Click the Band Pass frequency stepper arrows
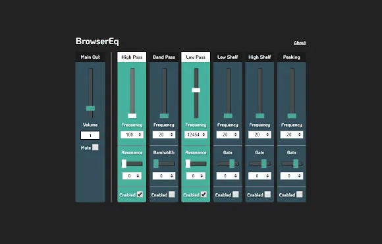The height and width of the screenshot is (244, 382). [x=172, y=135]
